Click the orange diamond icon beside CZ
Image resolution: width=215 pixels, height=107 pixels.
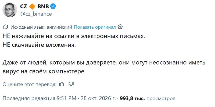coord(32,6)
